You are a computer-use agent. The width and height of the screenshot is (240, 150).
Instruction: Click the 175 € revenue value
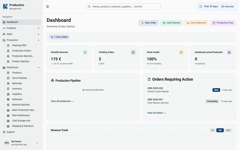pos(56,59)
